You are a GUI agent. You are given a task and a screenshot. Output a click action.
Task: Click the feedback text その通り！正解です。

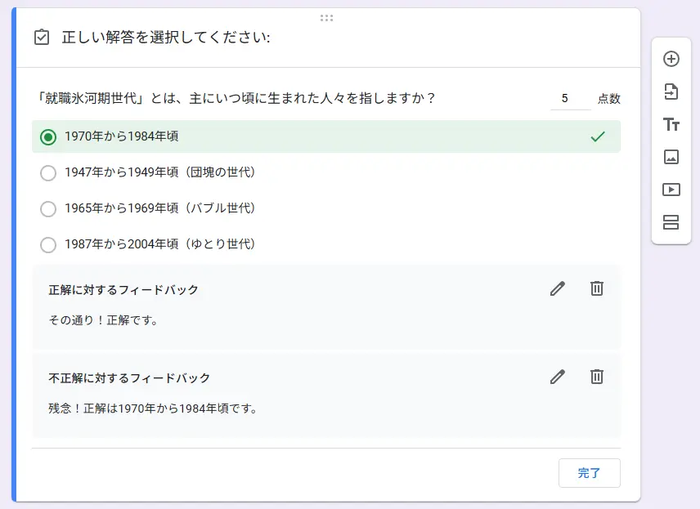coord(104,319)
